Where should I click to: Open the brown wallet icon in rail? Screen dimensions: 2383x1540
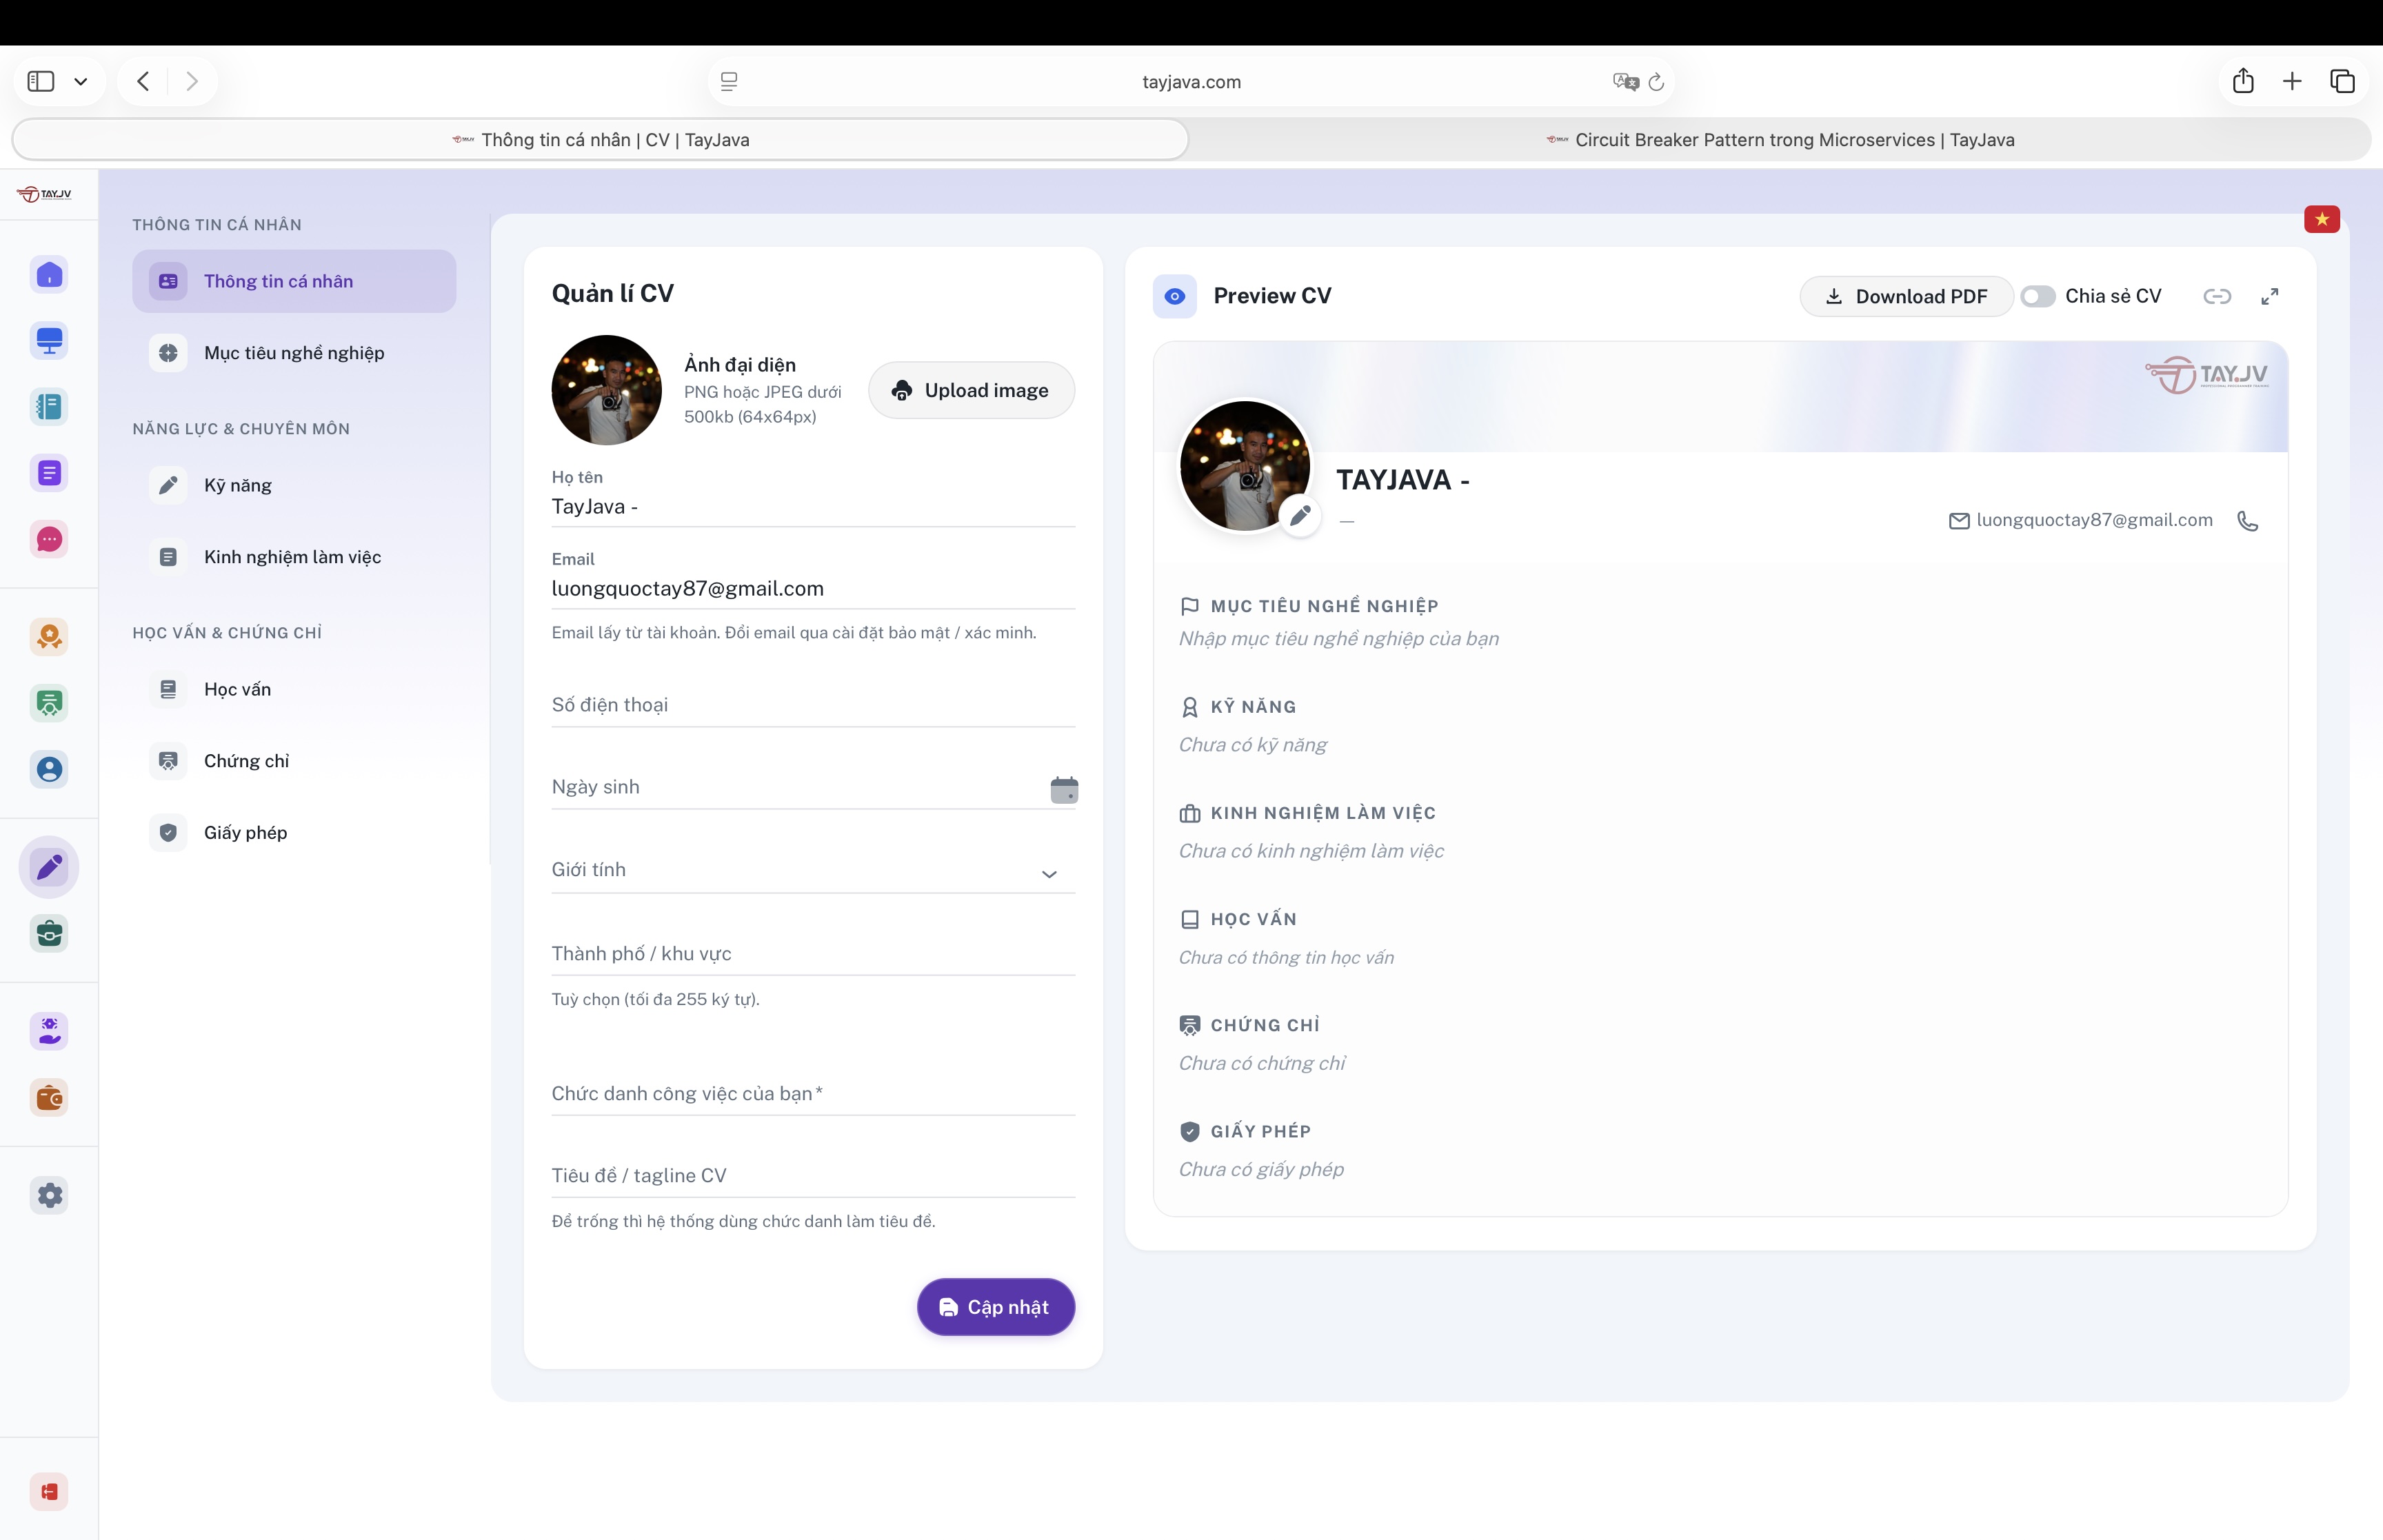pyautogui.click(x=49, y=1097)
